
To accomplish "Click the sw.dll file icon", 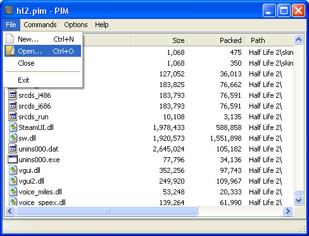I will (x=13, y=138).
